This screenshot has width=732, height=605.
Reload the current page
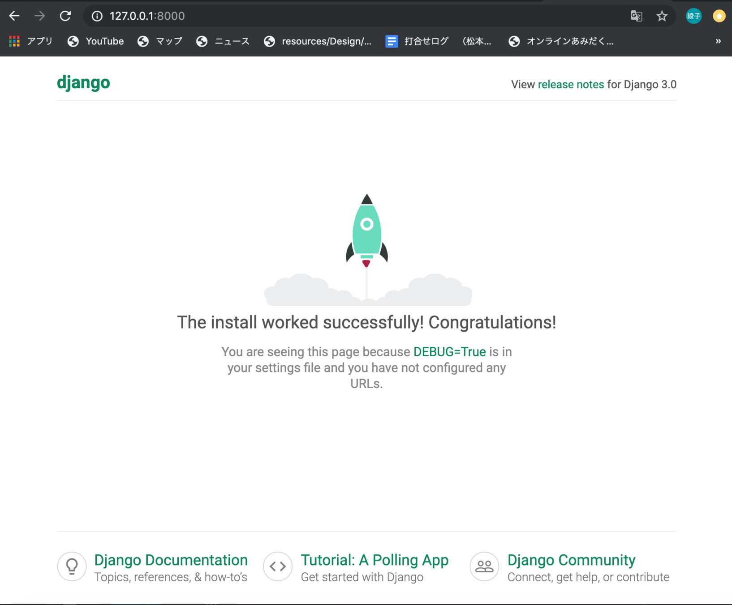pos(65,16)
